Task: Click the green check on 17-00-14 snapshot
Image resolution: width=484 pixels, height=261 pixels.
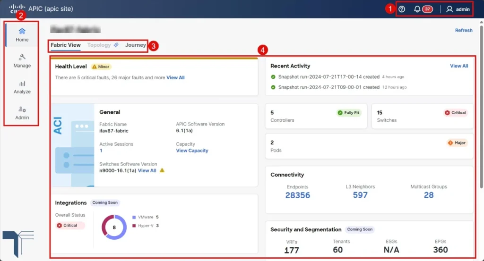Action: 273,77
